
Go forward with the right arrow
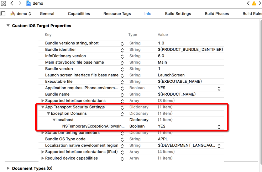(20, 4)
